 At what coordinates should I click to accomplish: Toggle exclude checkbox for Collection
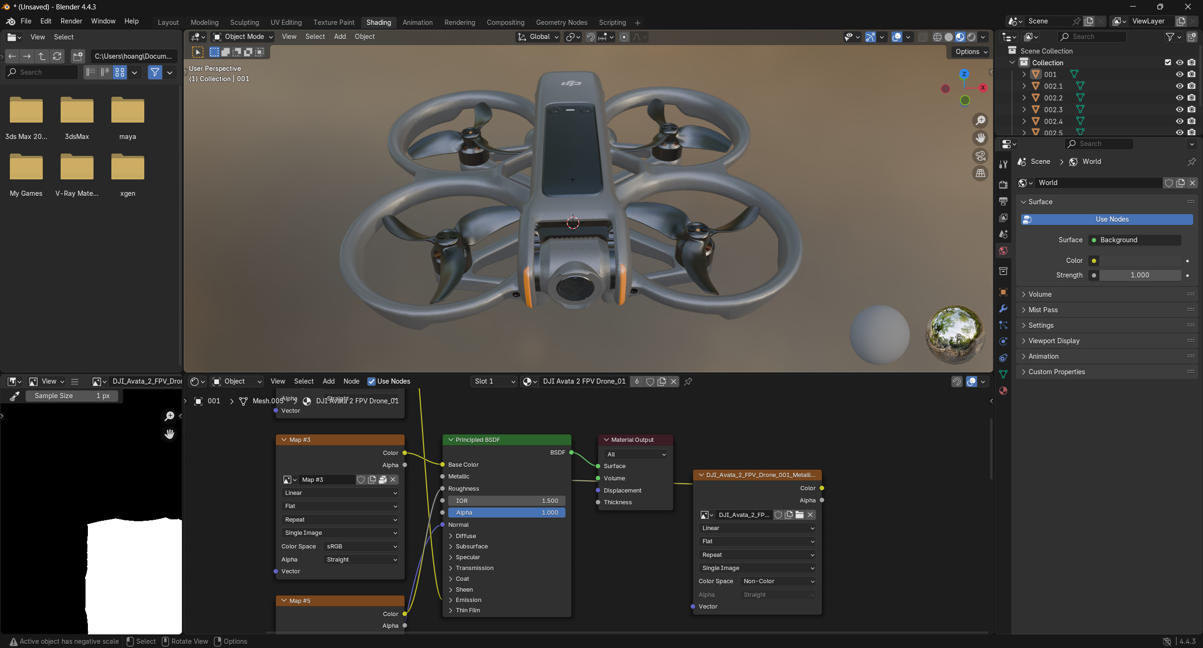(x=1168, y=62)
